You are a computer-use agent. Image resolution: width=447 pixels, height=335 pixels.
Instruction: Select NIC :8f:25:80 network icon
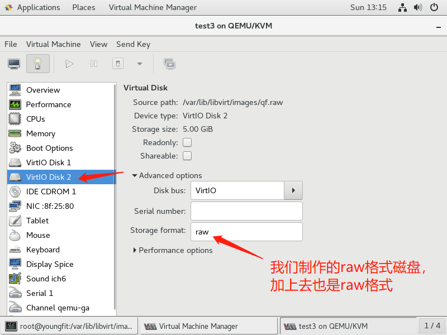[15, 206]
